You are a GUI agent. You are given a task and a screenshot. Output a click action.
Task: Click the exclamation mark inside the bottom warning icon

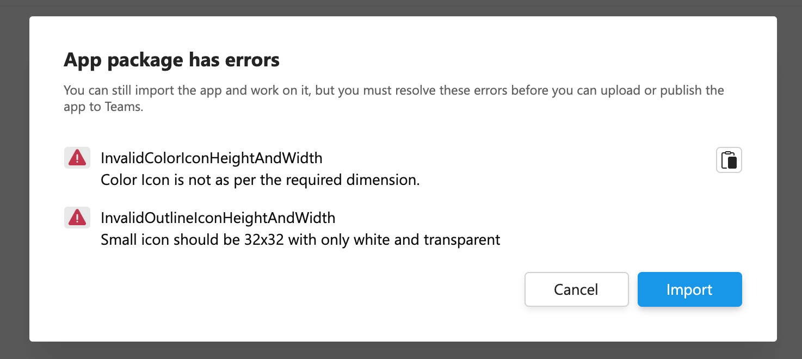point(77,218)
